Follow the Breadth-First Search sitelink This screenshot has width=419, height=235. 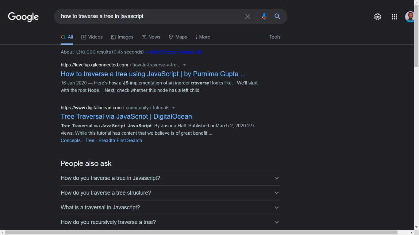click(120, 140)
